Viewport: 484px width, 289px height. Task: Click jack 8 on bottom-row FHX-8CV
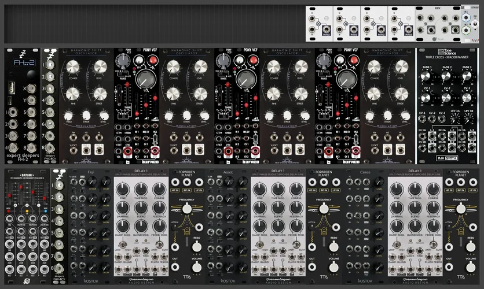point(59,268)
